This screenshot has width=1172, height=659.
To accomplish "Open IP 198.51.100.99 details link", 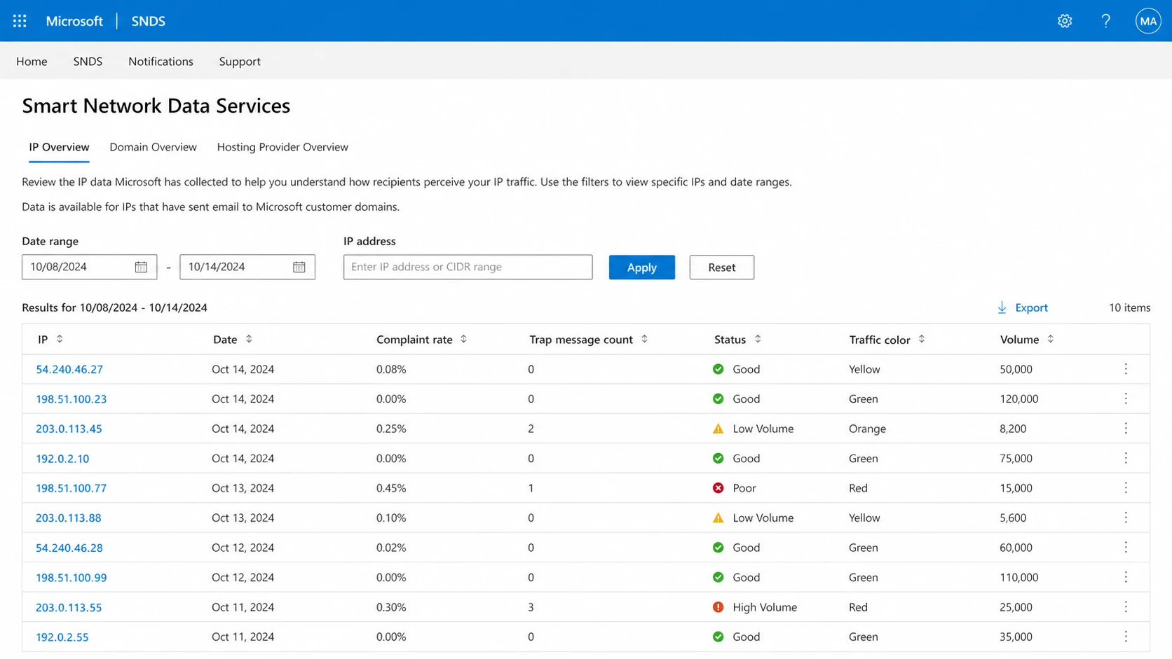I will [71, 577].
